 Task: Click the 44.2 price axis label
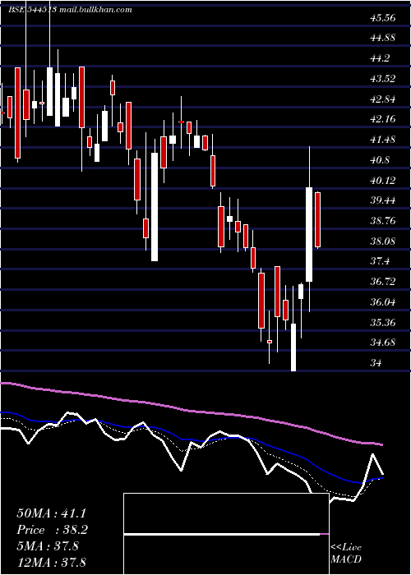point(380,58)
